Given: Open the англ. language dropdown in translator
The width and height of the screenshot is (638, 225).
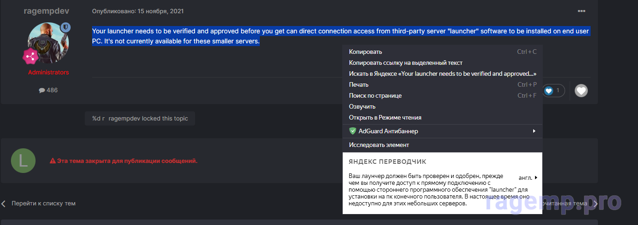Looking at the screenshot, I should 528,178.
